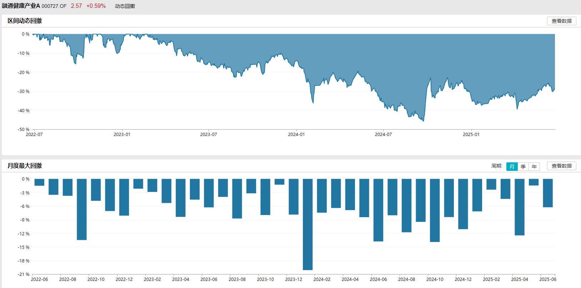This screenshot has height=288, width=581.
Task: Select the 2025-04 monthly drawdown bar
Action: click(x=519, y=207)
